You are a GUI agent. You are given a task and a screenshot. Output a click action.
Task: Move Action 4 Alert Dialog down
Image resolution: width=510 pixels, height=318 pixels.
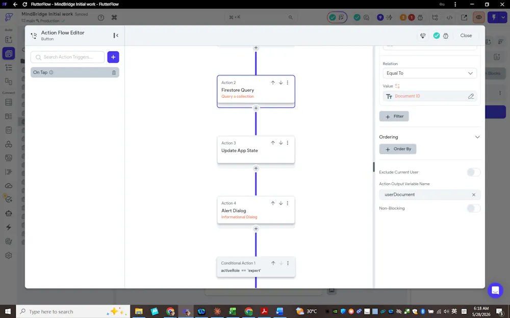(x=280, y=203)
